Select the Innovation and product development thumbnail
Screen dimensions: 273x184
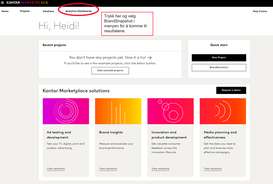click(170, 111)
